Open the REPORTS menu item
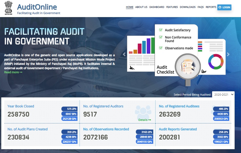The width and height of the screenshot is (241, 153). coord(211,7)
